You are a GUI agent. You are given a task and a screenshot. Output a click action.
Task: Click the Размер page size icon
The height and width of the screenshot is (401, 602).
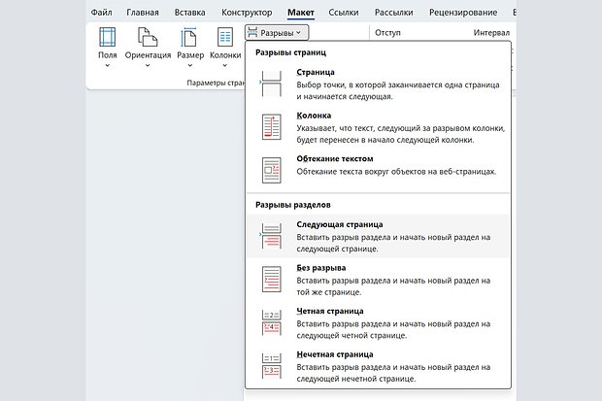[x=189, y=37]
